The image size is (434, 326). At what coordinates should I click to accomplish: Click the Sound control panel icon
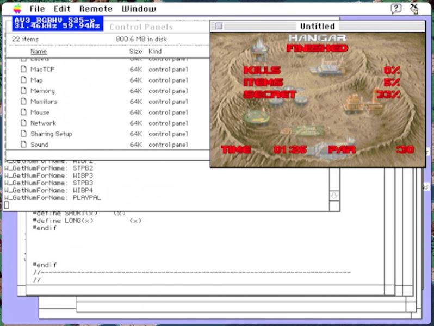(x=23, y=145)
